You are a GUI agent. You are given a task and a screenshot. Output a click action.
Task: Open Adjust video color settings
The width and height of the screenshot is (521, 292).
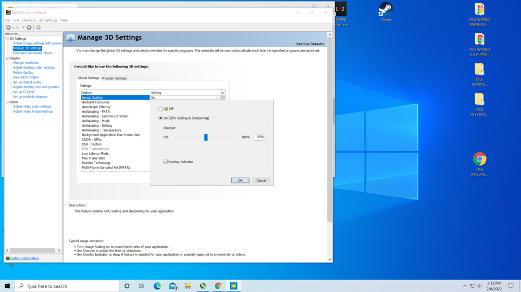point(32,107)
